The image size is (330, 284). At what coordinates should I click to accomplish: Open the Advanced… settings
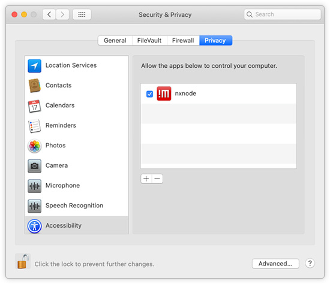[x=275, y=264]
